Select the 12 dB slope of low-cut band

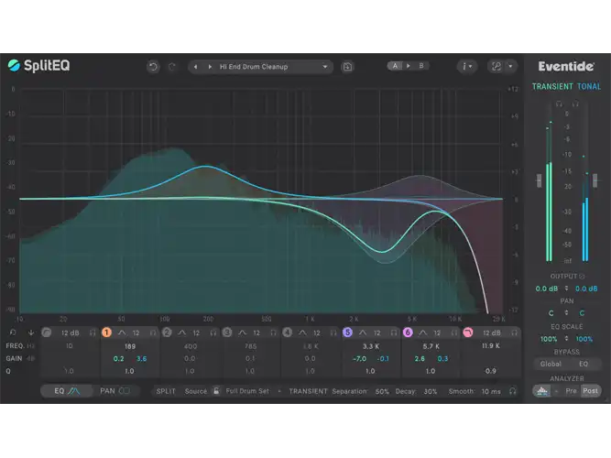click(x=71, y=333)
